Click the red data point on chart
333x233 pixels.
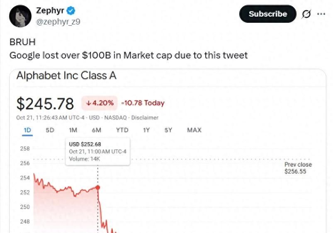98,187
